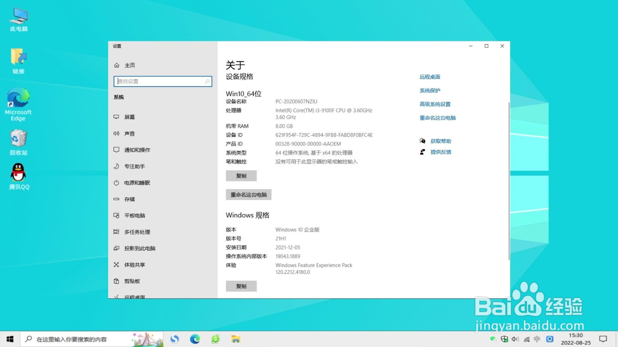Select 多任务处理 in Settings sidebar

coord(163,232)
